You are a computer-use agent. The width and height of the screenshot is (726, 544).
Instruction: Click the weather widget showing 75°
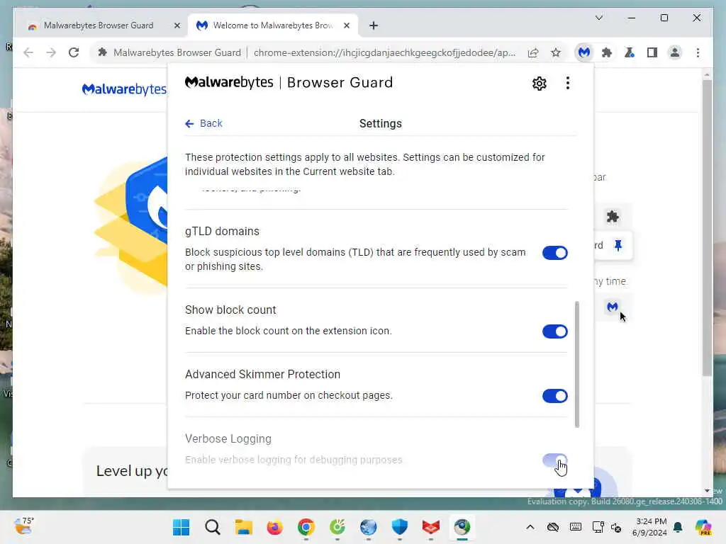[23, 526]
